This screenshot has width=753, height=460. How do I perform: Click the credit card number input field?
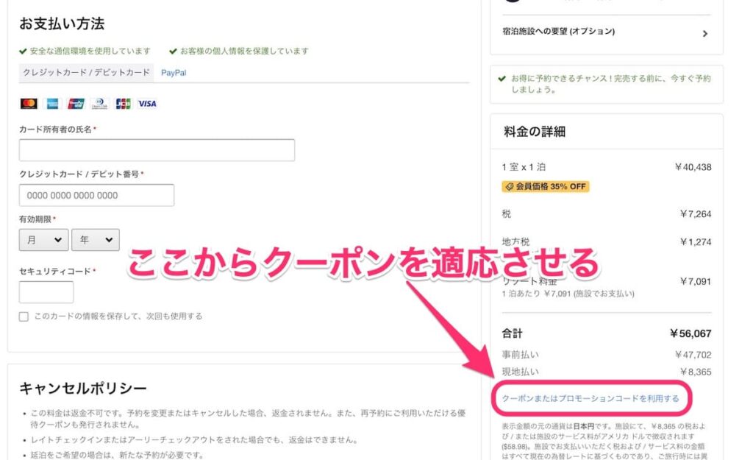click(96, 196)
